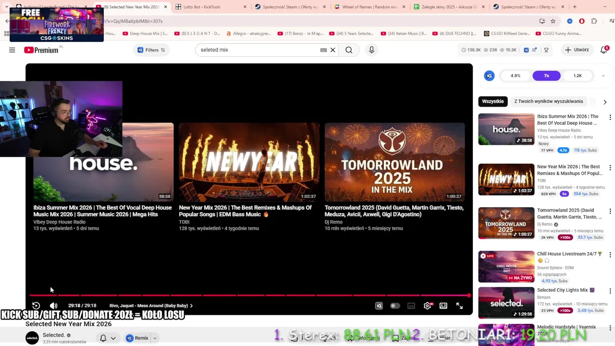Toggle the autoplay switch in the player
The height and width of the screenshot is (346, 615).
395,306
